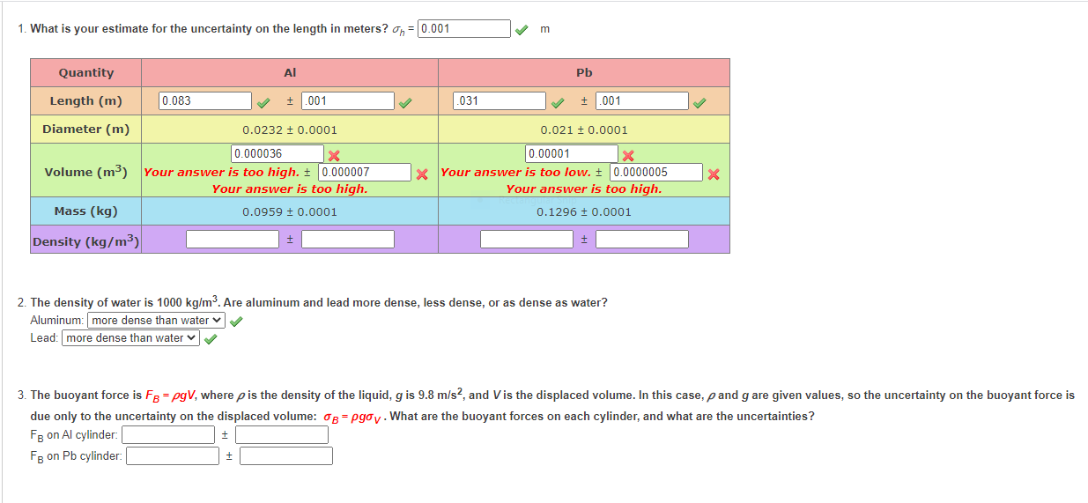Image resolution: width=1088 pixels, height=503 pixels.
Task: Click the Pb diameter value 0.021 ± 0.0001
Action: tap(584, 129)
